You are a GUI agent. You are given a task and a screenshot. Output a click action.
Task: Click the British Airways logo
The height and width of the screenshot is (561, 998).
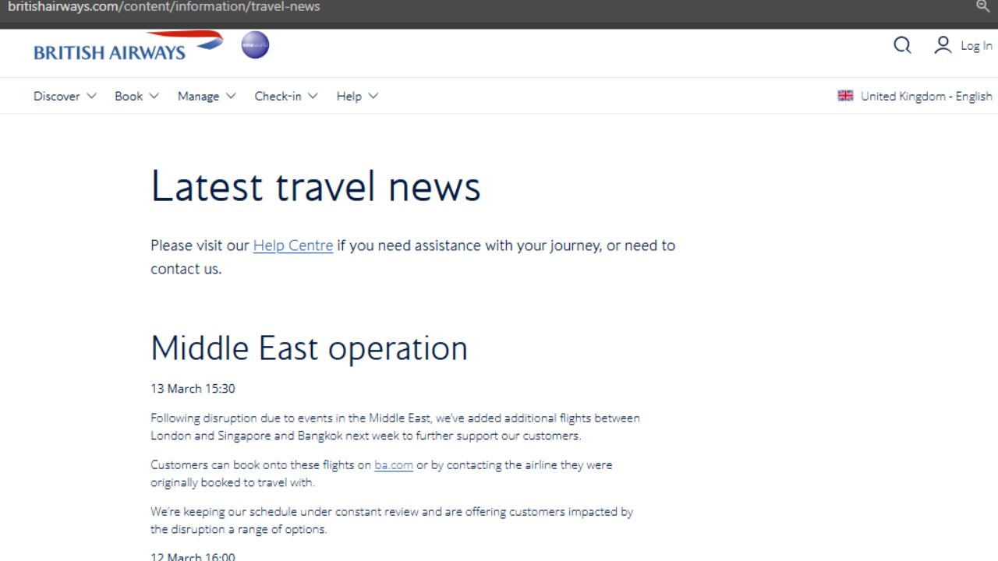coord(128,47)
